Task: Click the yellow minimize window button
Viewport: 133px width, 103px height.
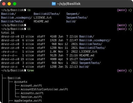Action: (9, 4)
